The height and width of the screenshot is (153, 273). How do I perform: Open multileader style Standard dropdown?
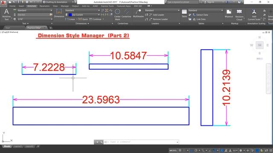(x=162, y=10)
